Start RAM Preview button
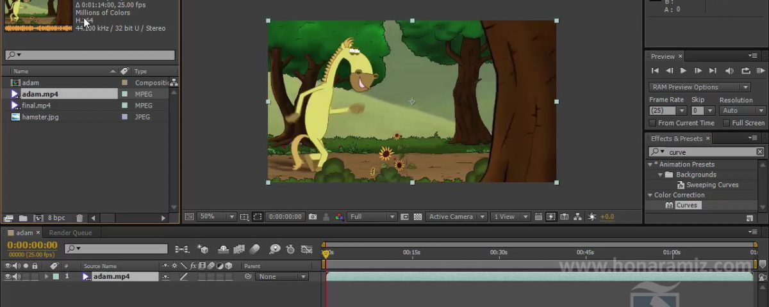This screenshot has width=769, height=307. point(761,71)
